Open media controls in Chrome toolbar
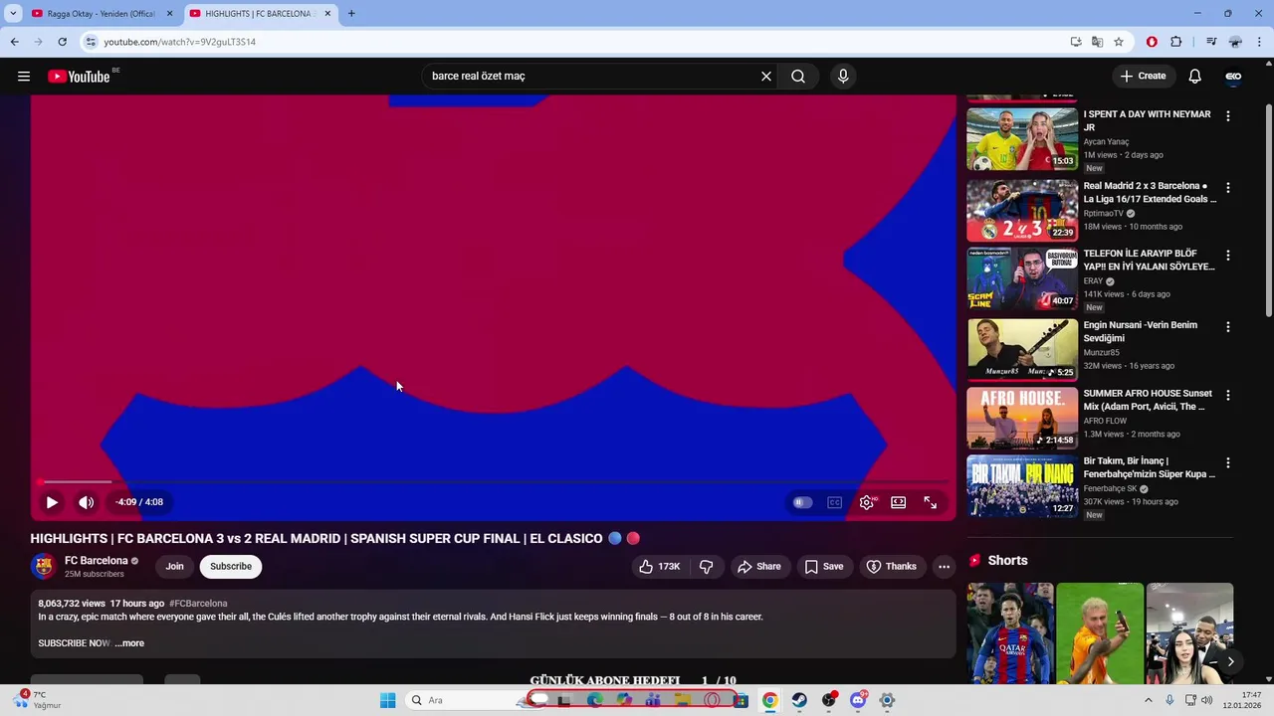 (x=1210, y=42)
